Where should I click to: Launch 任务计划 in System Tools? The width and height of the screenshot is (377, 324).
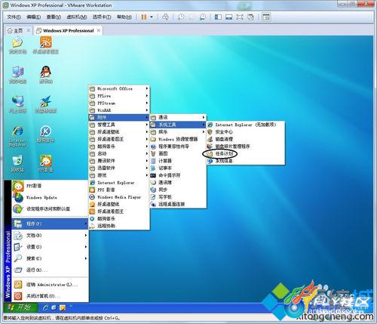coord(245,153)
